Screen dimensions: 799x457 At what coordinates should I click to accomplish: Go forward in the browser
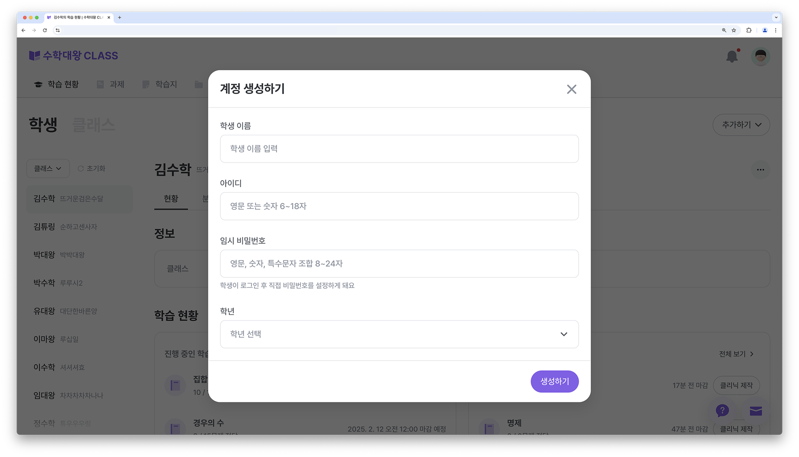[x=34, y=30]
